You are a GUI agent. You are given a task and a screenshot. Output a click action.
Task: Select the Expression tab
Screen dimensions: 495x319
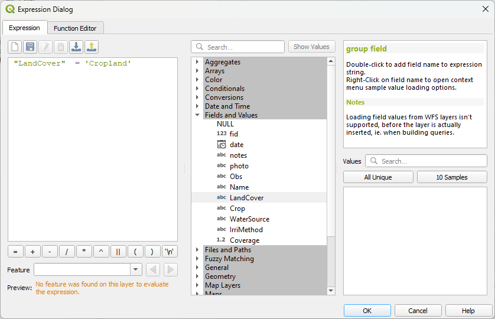click(24, 28)
